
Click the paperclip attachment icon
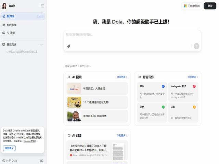(68, 46)
